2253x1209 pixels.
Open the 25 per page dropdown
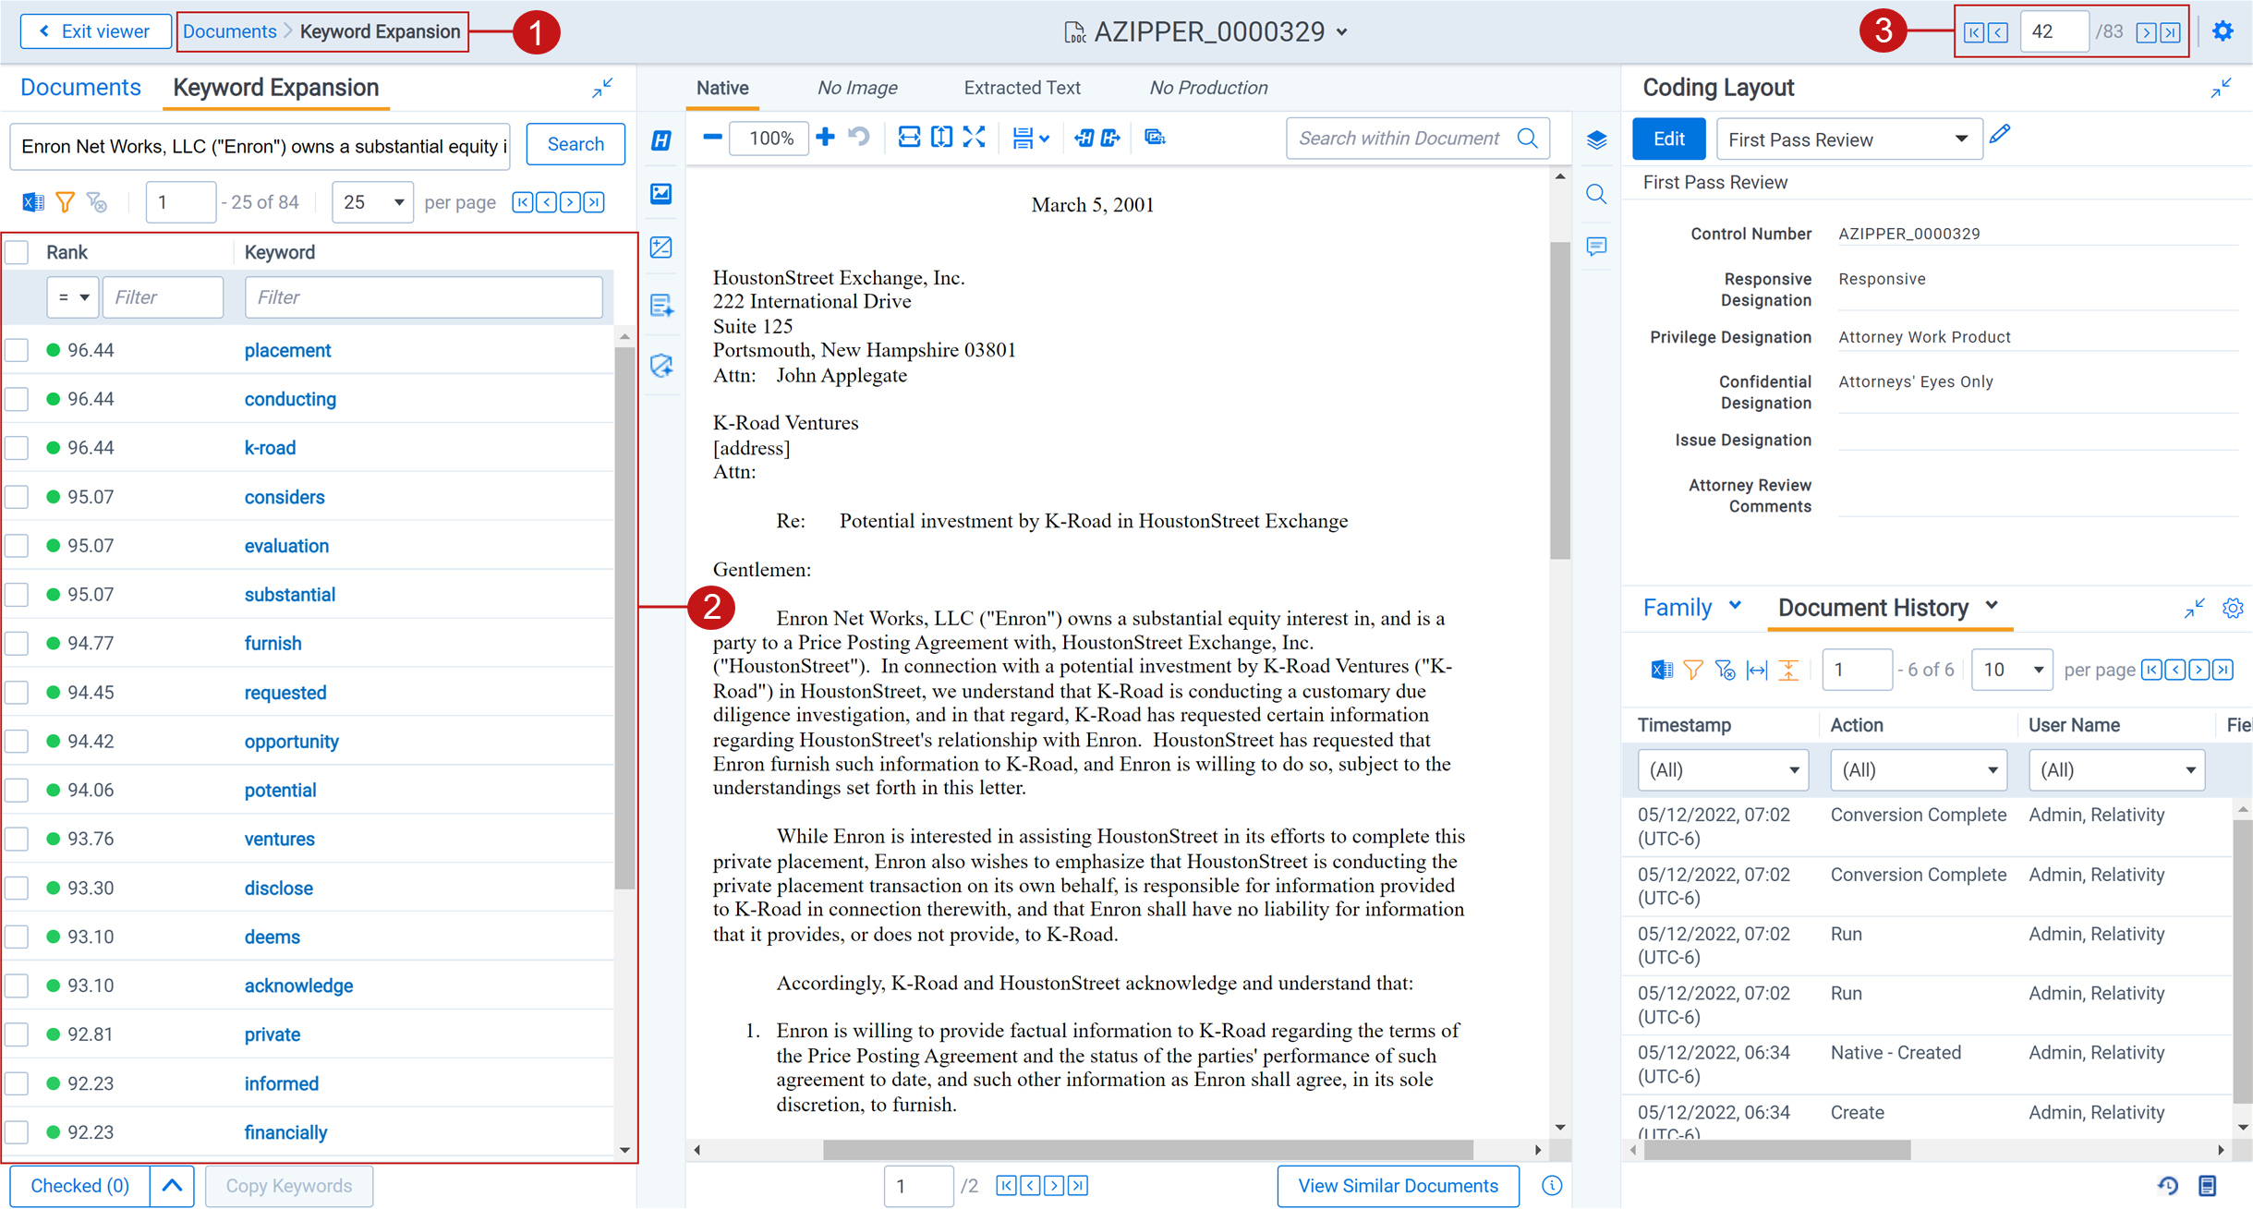click(372, 202)
